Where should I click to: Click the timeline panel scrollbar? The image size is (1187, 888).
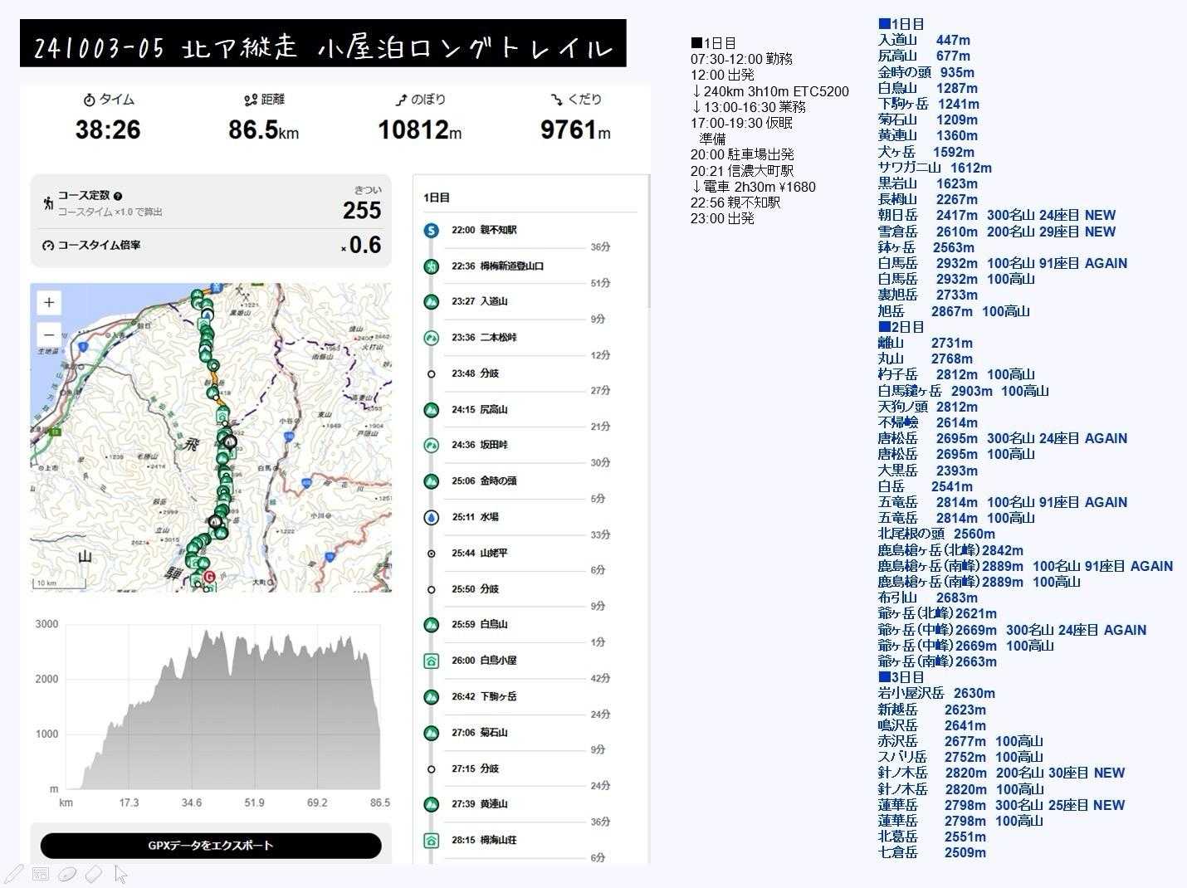pos(647,249)
